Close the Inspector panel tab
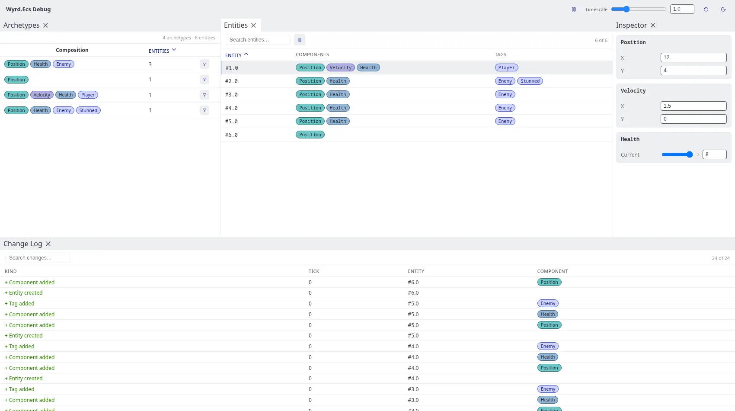Screen dimensions: 735x411 coord(653,25)
